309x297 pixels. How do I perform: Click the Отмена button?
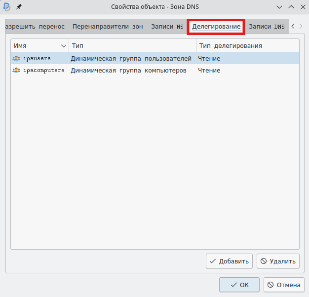(x=283, y=285)
